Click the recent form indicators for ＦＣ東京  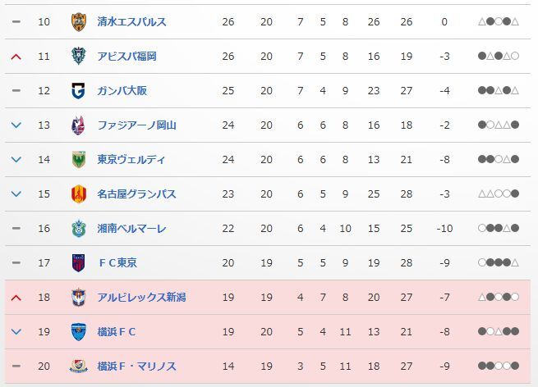click(x=499, y=262)
